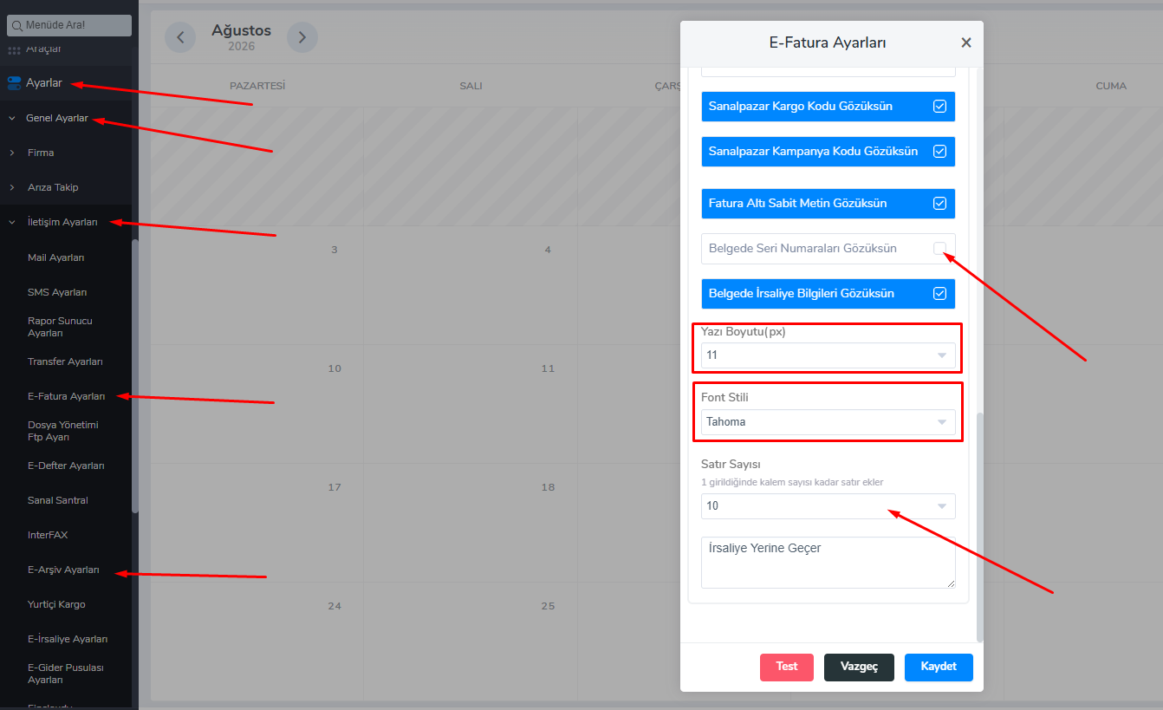Open the Satır Sayısı dropdown
Viewport: 1163px width, 710px height.
tap(828, 506)
